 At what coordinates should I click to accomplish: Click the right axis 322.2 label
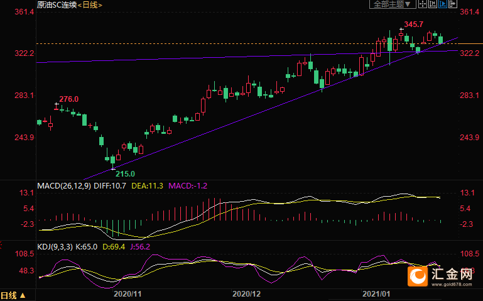(469, 53)
